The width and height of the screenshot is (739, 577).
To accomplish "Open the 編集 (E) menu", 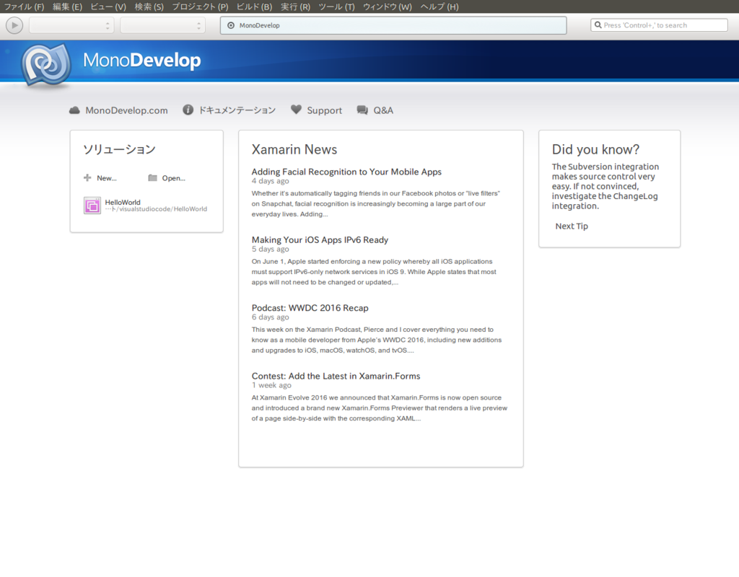I will point(67,6).
